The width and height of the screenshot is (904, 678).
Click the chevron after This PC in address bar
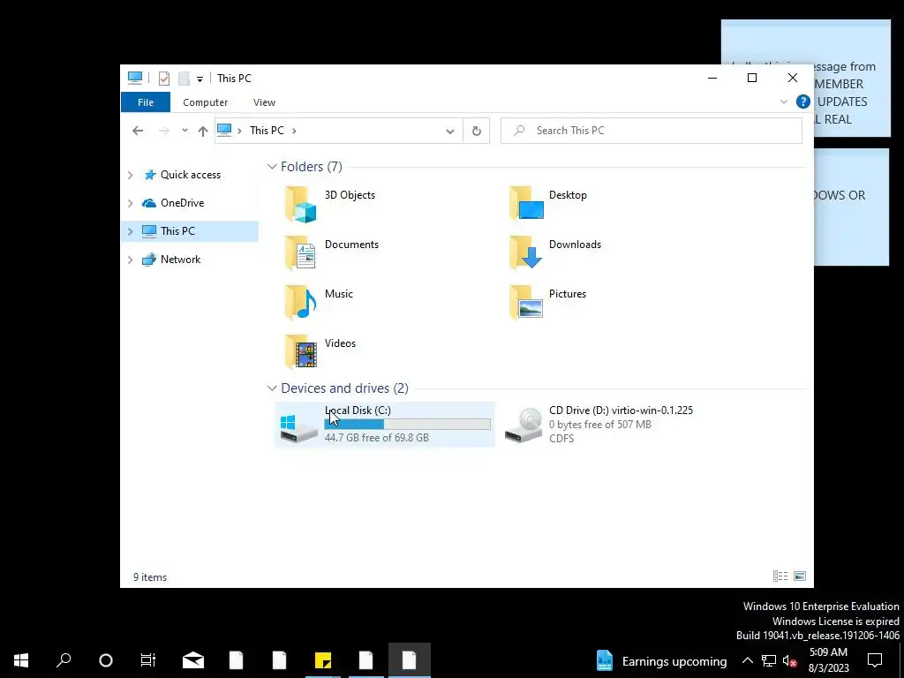(294, 131)
